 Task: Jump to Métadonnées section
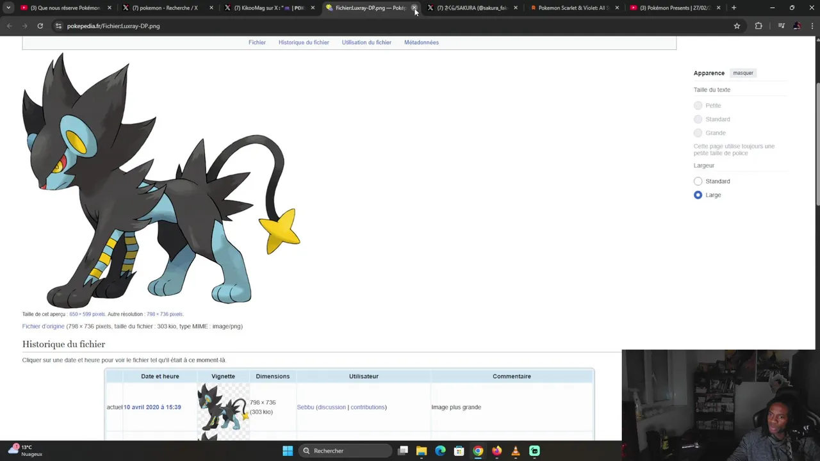(x=422, y=42)
